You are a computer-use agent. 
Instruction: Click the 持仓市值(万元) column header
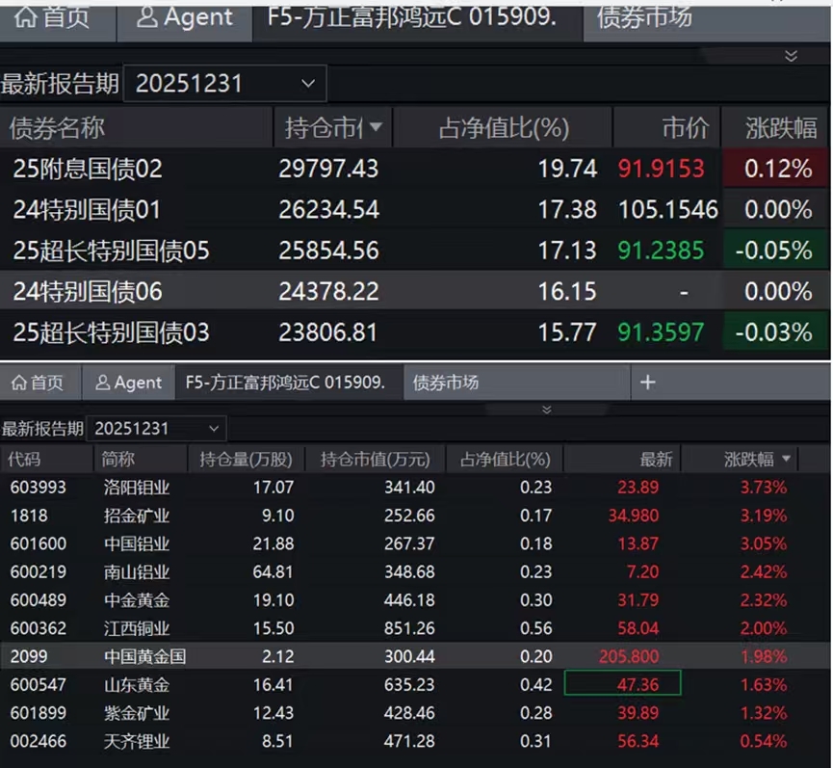click(x=375, y=459)
